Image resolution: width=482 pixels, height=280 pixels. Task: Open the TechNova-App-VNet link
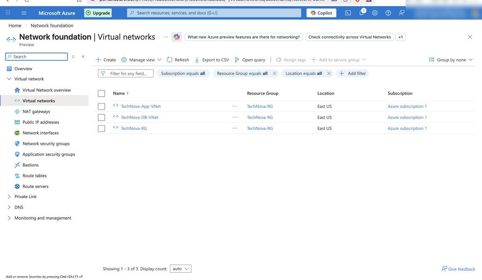(x=141, y=106)
